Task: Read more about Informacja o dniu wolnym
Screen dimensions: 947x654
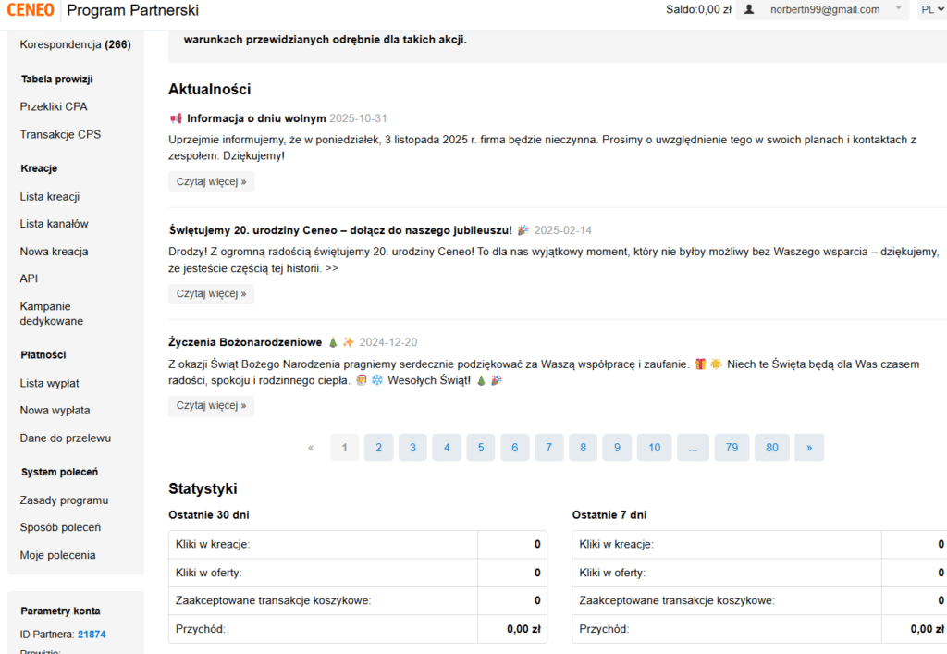Action: point(212,181)
